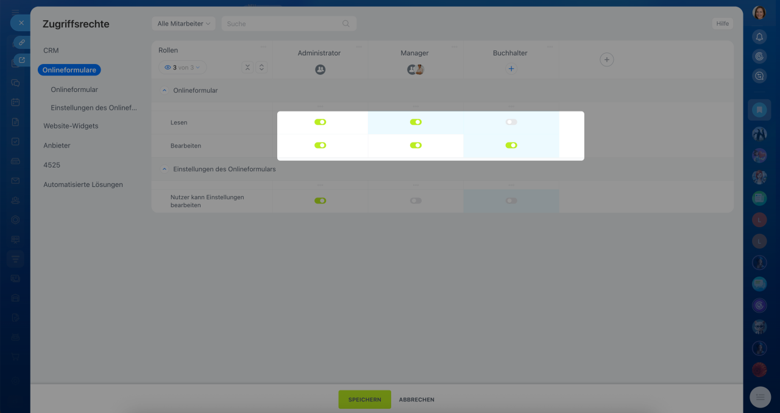Click the Administrator column header

point(319,53)
